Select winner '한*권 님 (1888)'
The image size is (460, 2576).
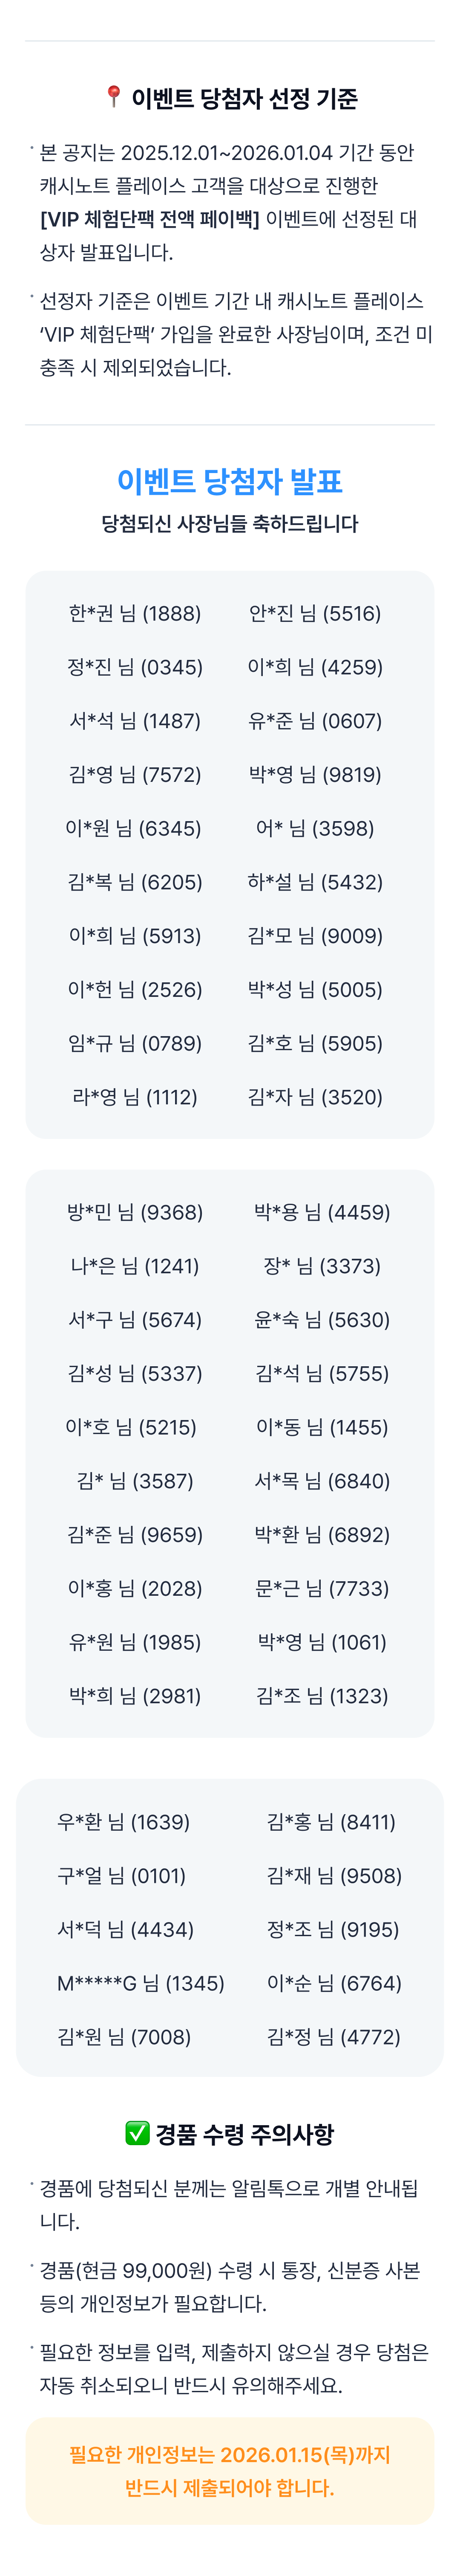point(135,613)
